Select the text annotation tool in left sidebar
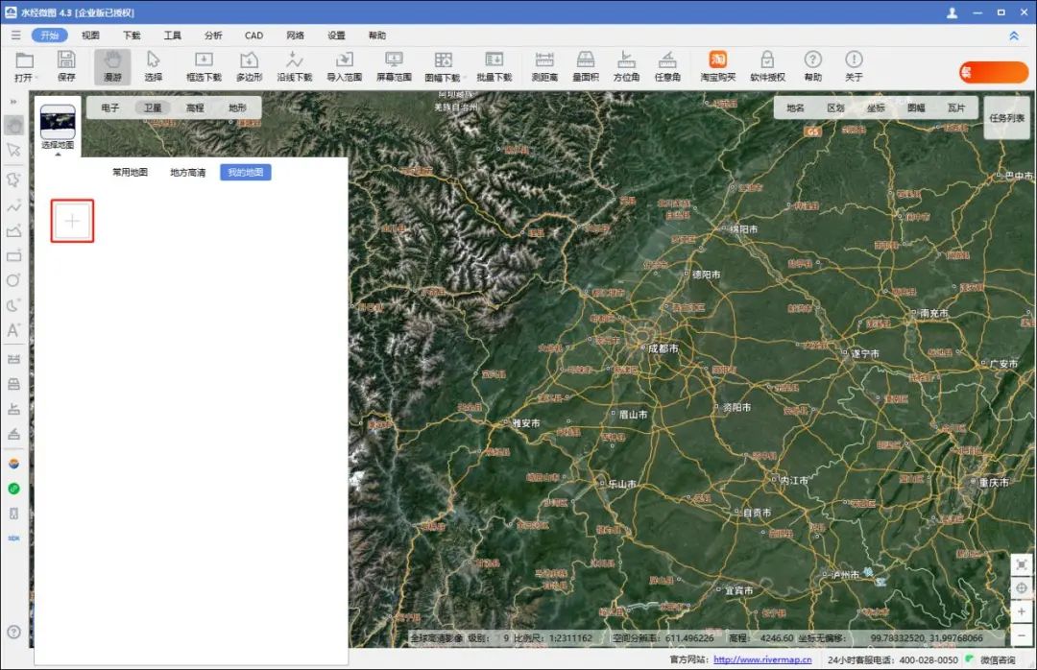The height and width of the screenshot is (670, 1037). coord(13,330)
